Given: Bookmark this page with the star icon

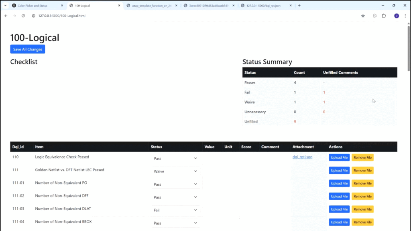Looking at the screenshot, I should (363, 16).
